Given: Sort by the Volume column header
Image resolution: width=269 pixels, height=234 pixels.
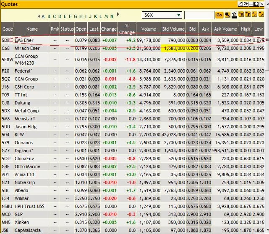Looking at the screenshot, I should pyautogui.click(x=149, y=29).
